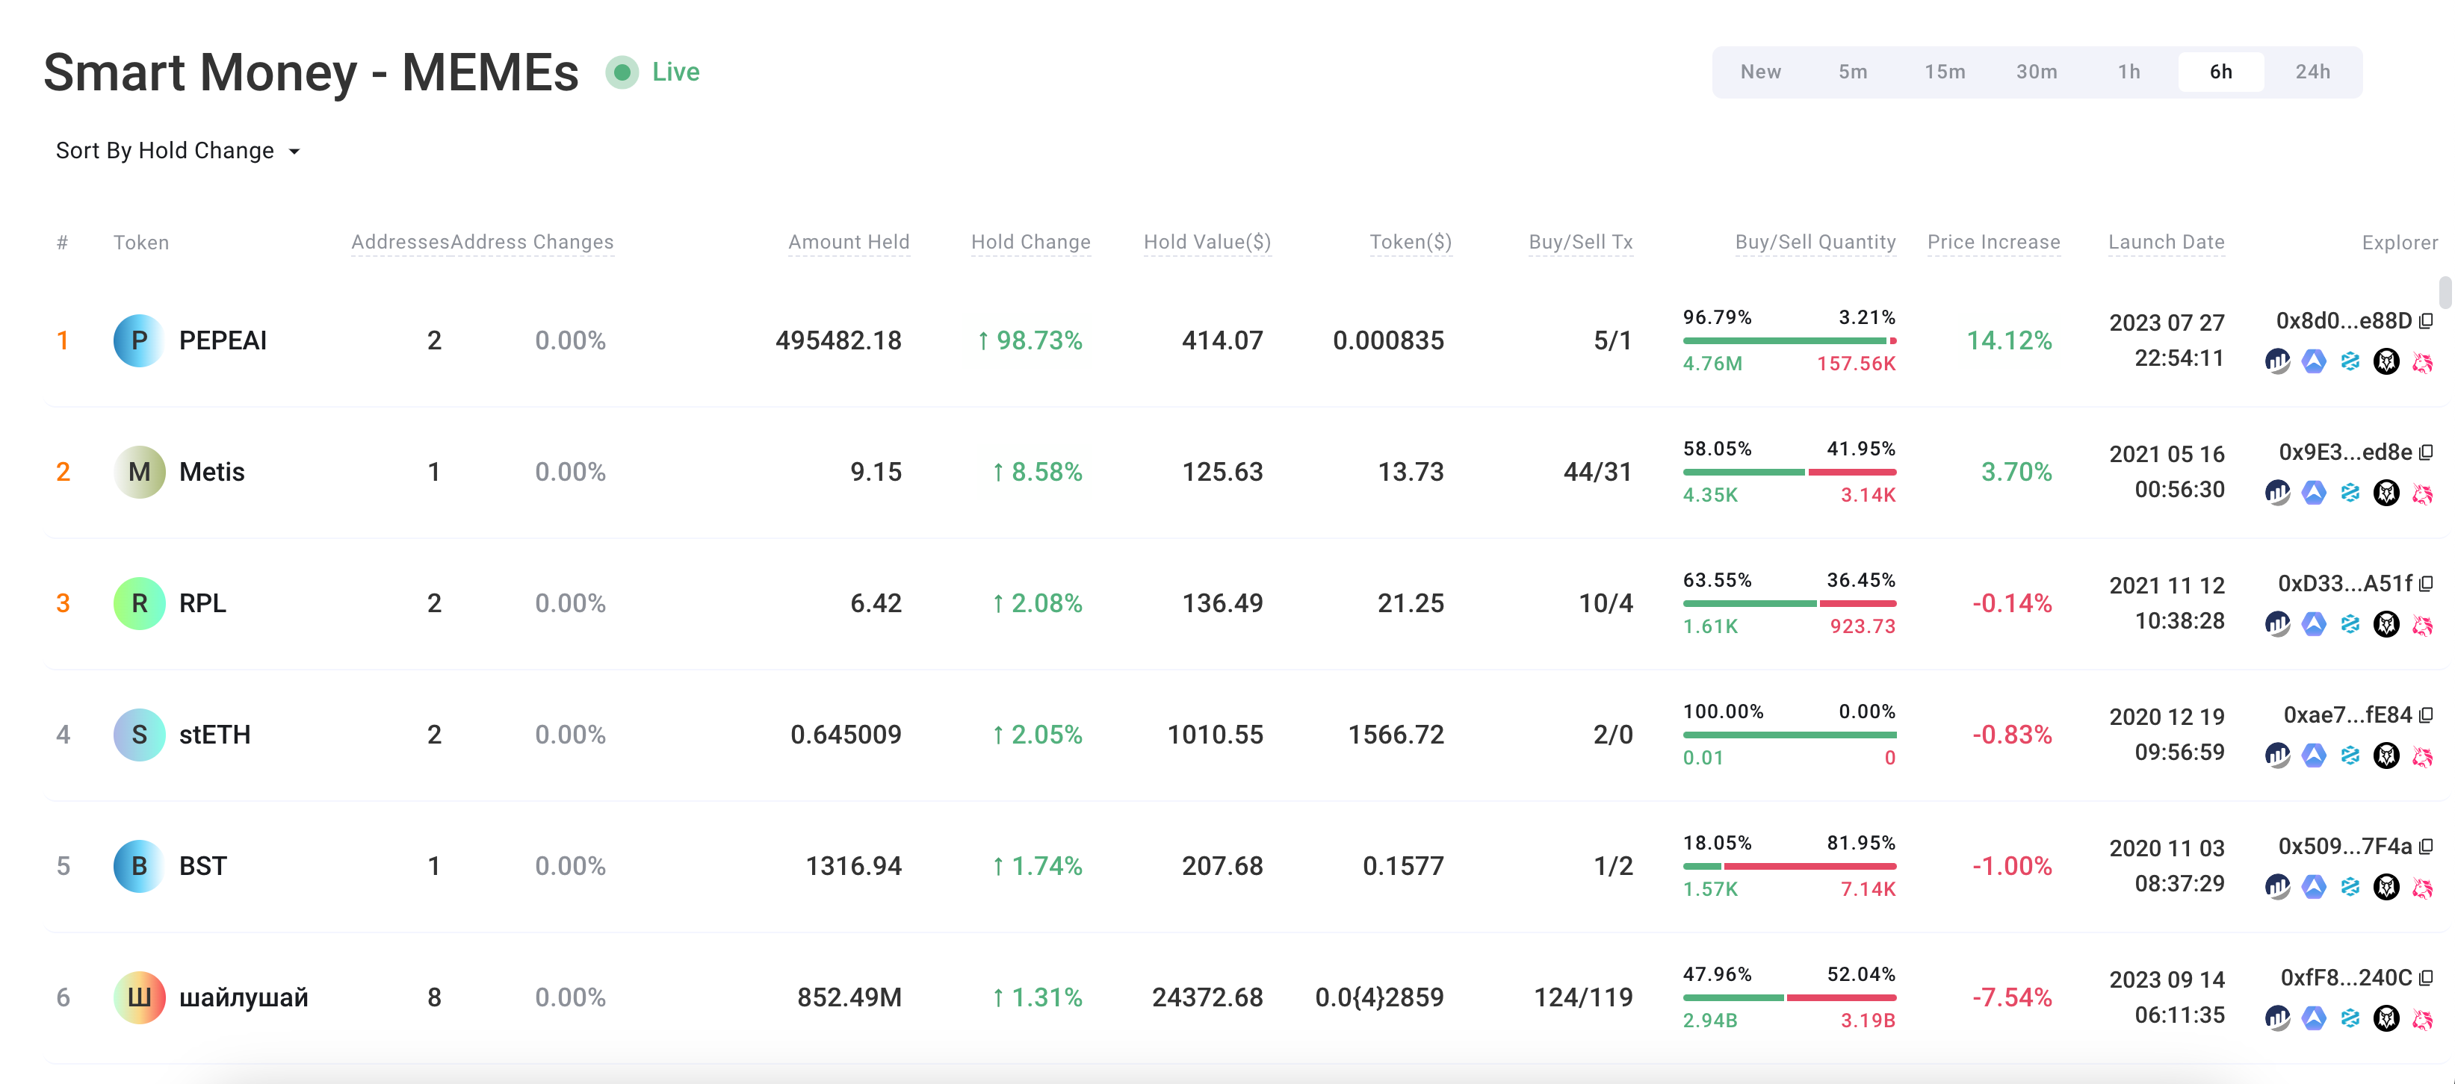This screenshot has height=1084, width=2455.
Task: Copy шайлушай address 0xfF8...240C
Action: click(x=2425, y=978)
